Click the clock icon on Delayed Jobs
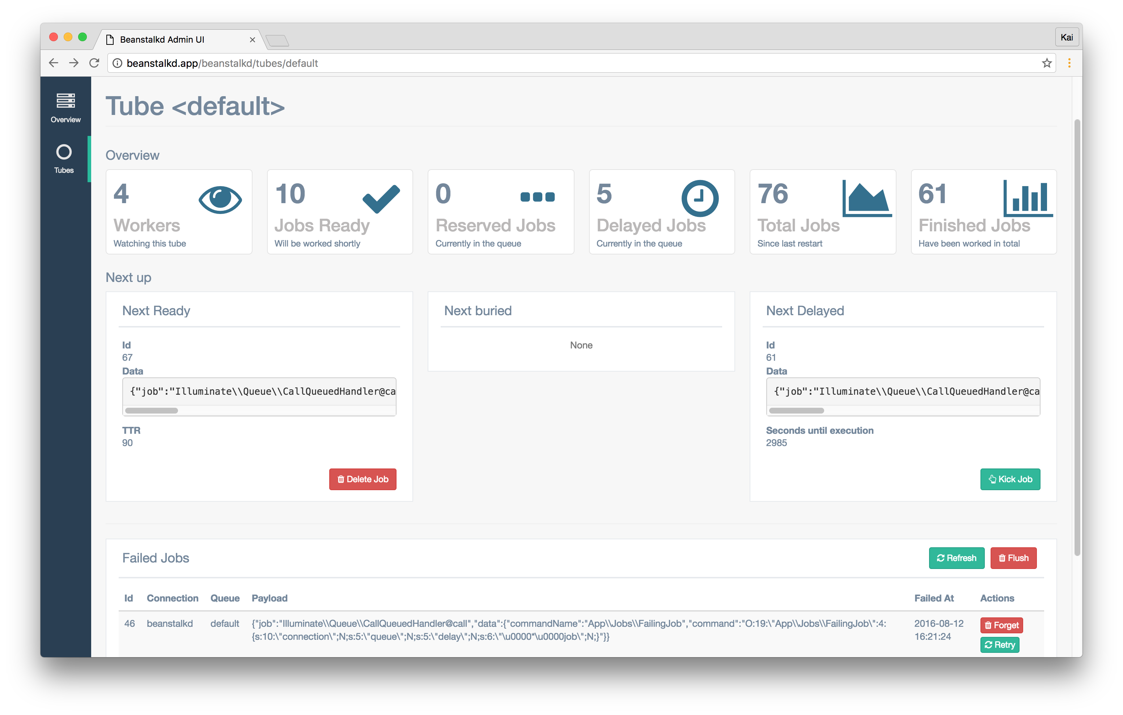1123x715 pixels. [x=700, y=198]
